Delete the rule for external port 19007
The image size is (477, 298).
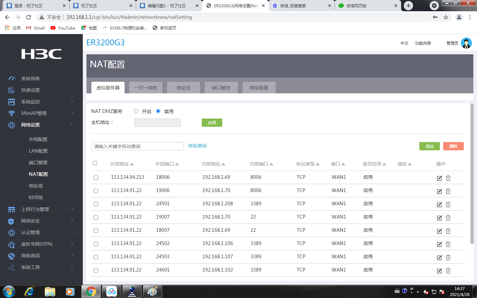tap(448, 218)
